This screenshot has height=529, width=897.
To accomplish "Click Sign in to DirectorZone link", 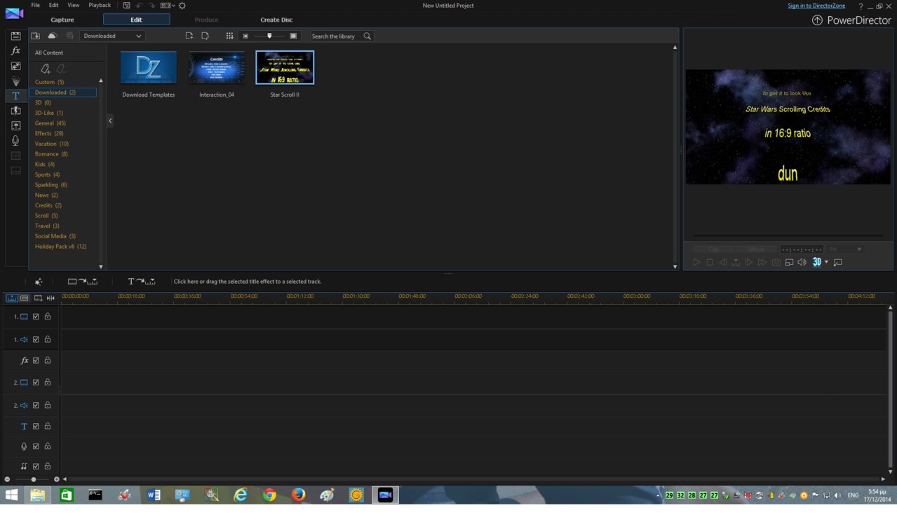I will point(816,6).
